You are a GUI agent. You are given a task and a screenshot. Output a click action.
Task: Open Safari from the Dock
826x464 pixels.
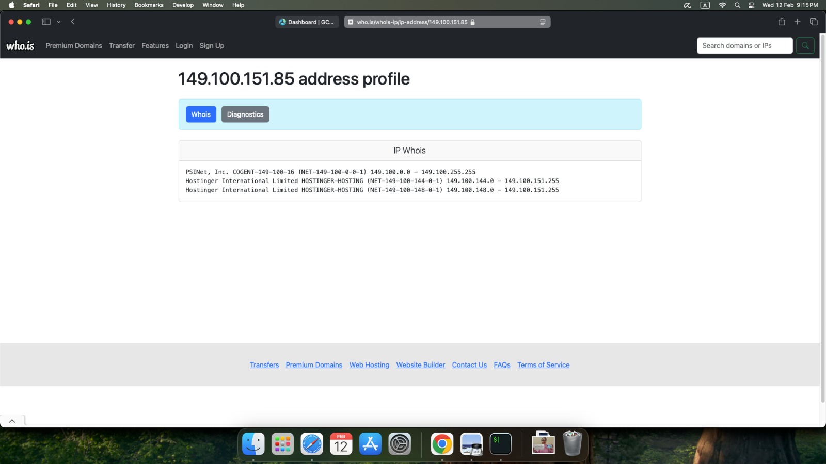[312, 444]
